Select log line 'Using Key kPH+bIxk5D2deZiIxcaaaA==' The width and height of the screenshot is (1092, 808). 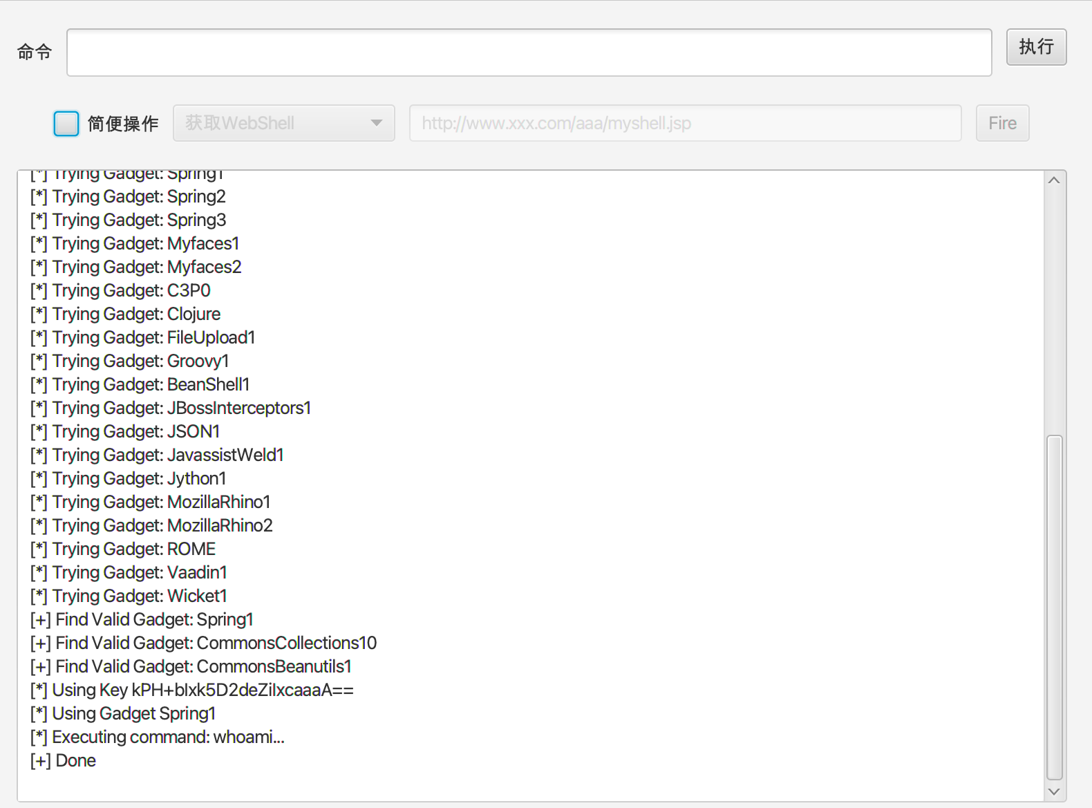pyautogui.click(x=191, y=690)
